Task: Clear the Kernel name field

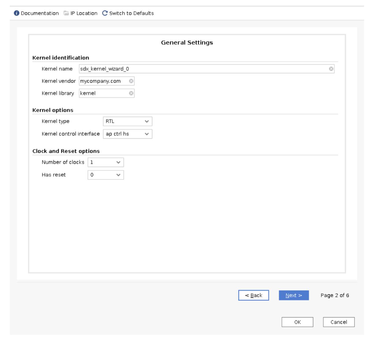Action: (331, 69)
